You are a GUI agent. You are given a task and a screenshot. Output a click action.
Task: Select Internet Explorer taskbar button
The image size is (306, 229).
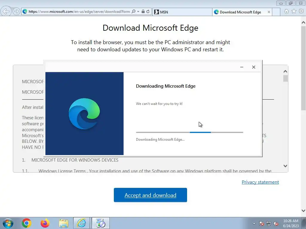pyautogui.click(x=81, y=223)
